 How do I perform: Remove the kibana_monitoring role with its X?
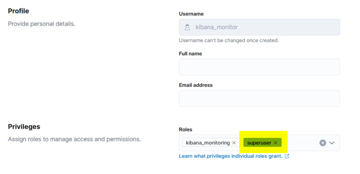pyautogui.click(x=234, y=143)
